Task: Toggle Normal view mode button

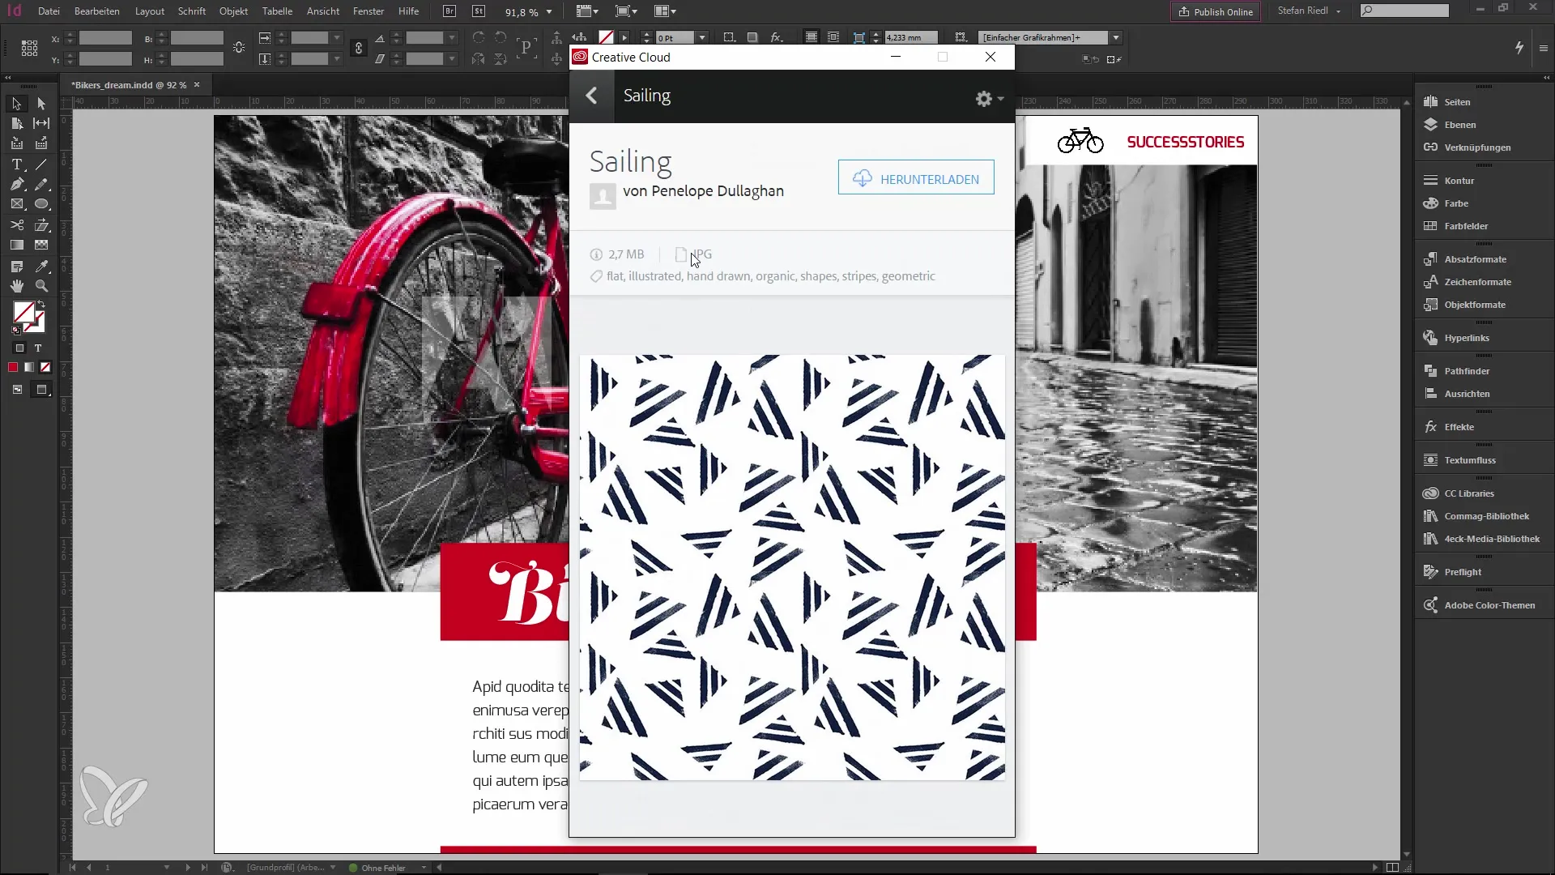Action: click(x=17, y=390)
